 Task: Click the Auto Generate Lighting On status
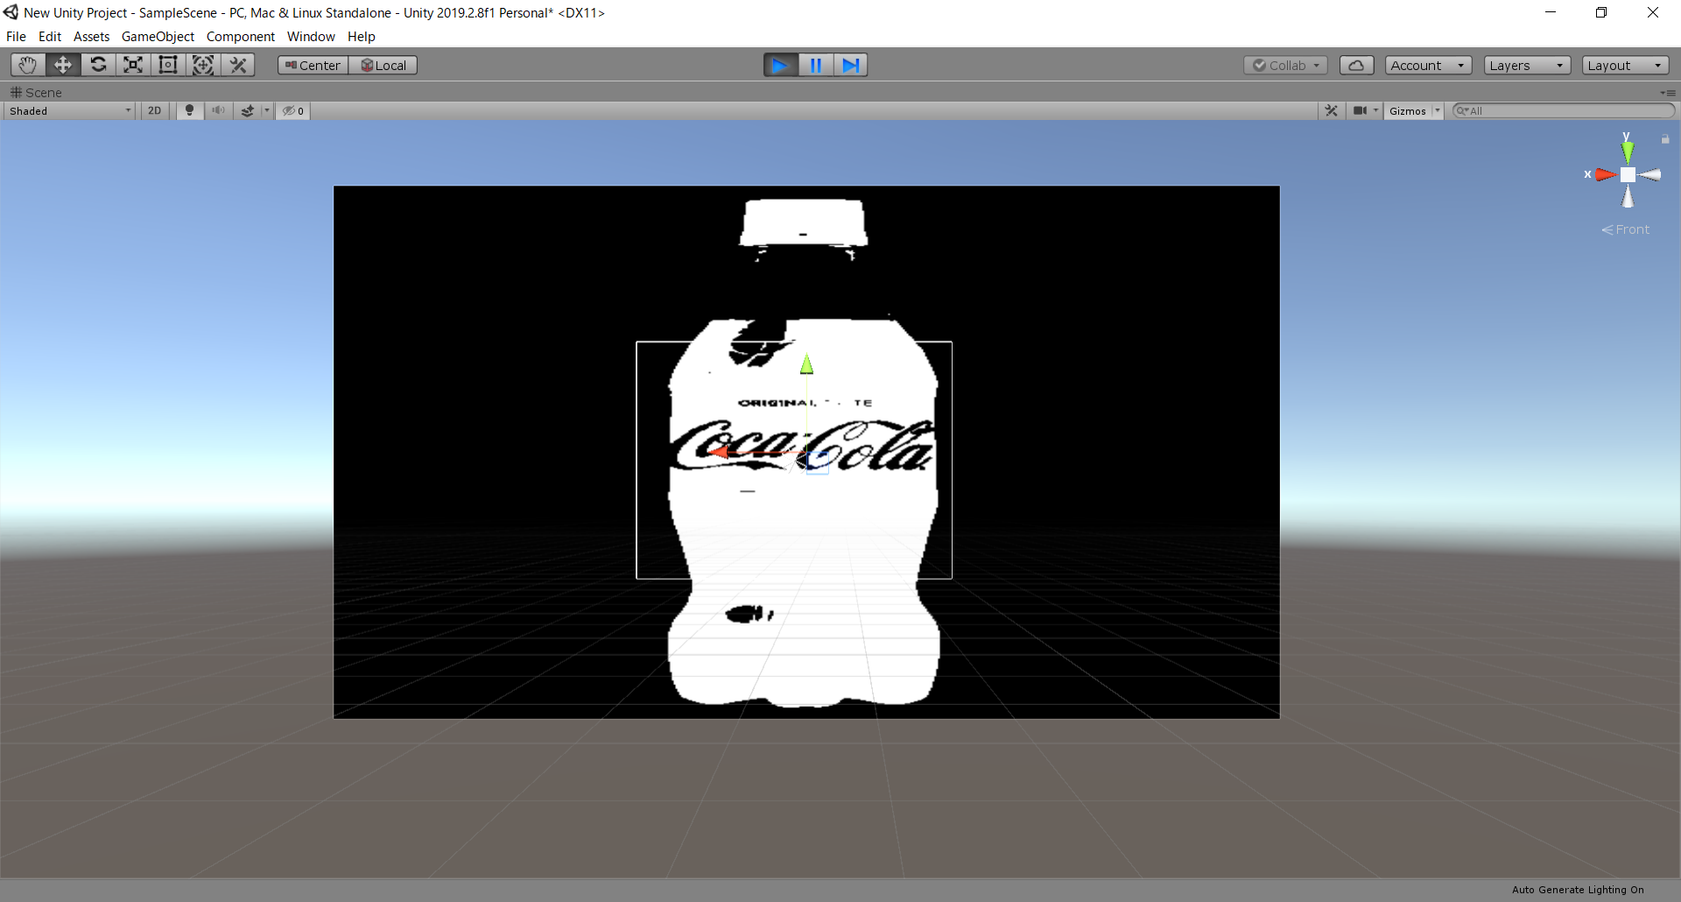(1578, 890)
